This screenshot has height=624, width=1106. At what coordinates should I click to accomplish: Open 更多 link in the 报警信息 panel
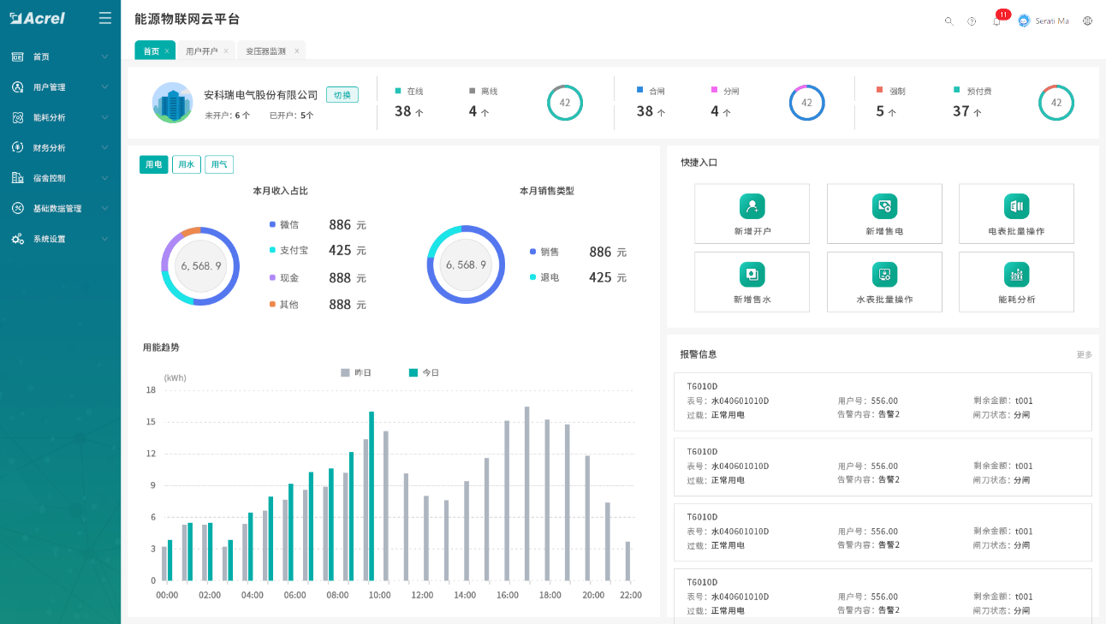coord(1085,354)
